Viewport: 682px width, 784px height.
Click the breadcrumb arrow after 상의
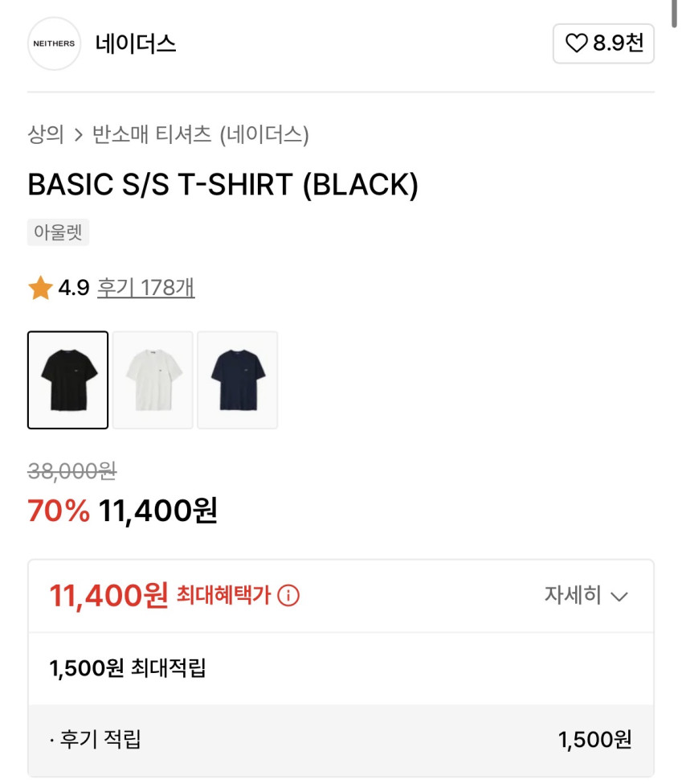(x=78, y=134)
